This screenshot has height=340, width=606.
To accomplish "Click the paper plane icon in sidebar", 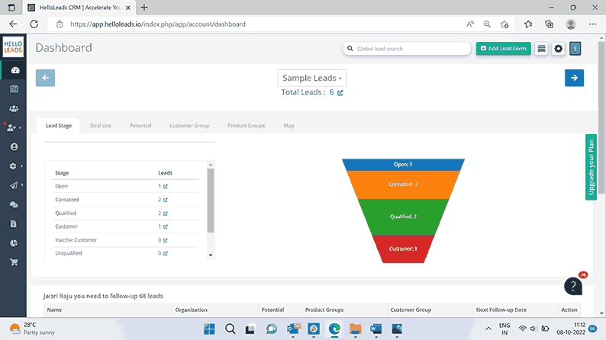I will (x=13, y=185).
